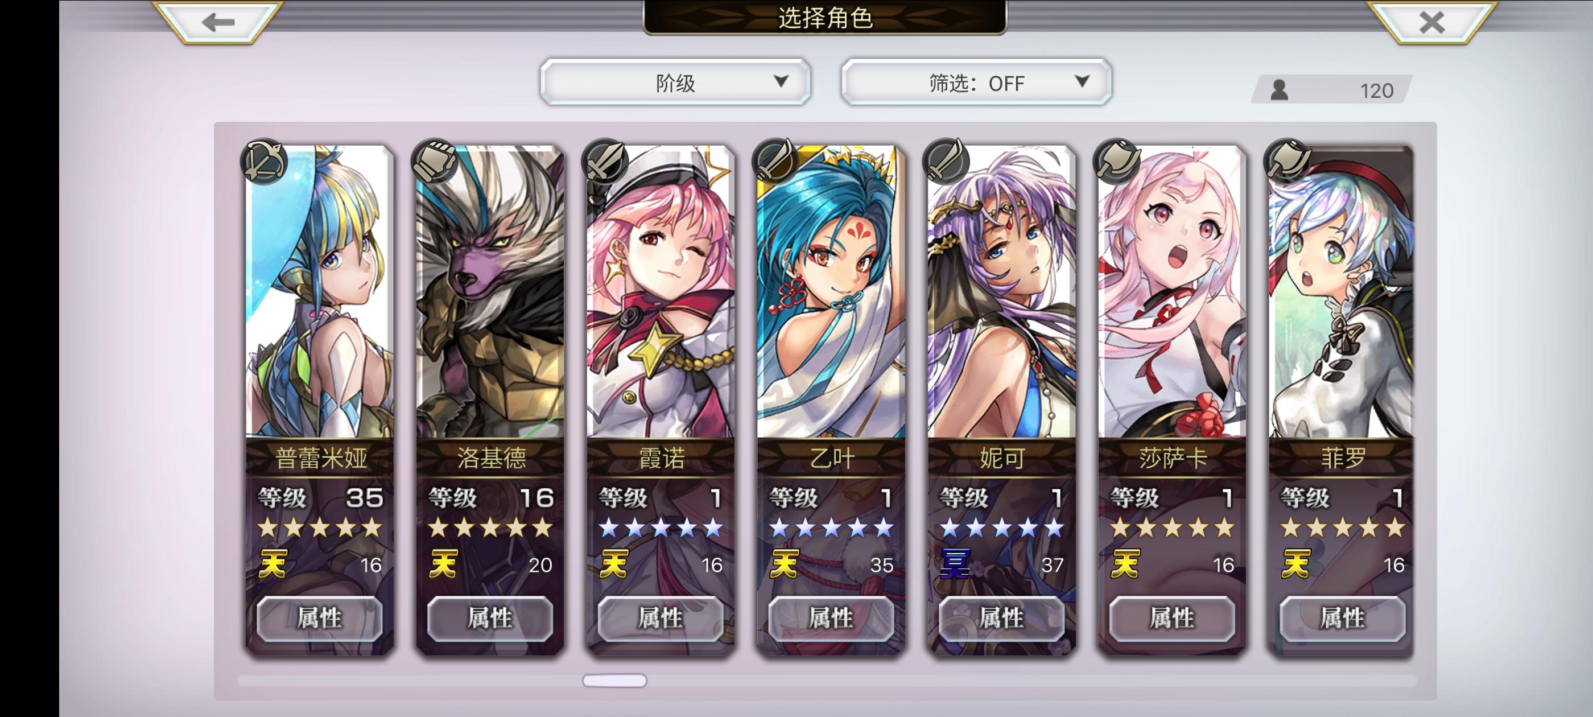The width and height of the screenshot is (1593, 717).
Task: Click the 天 attribute icon on 乙叶
Action: click(x=783, y=563)
